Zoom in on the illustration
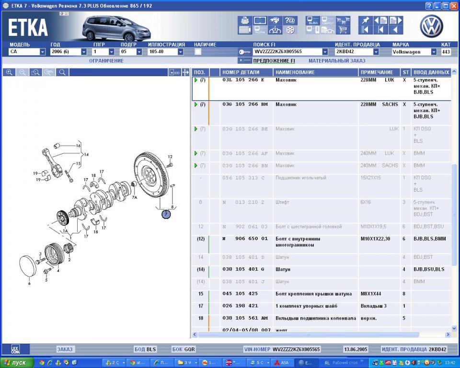460x368 pixels. click(x=10, y=72)
